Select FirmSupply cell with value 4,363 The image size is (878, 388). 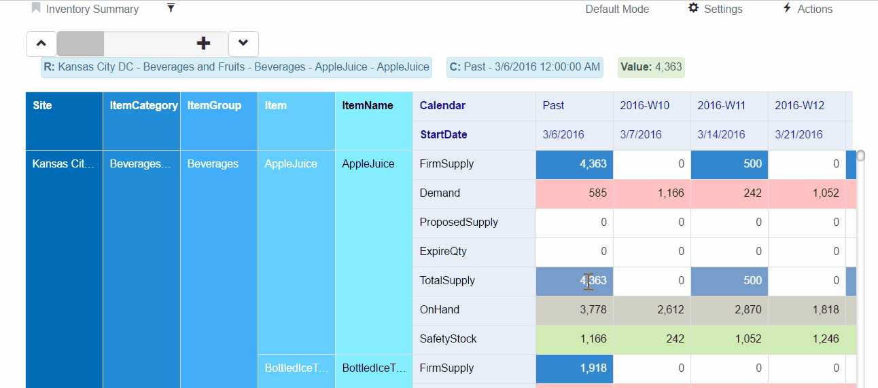574,164
